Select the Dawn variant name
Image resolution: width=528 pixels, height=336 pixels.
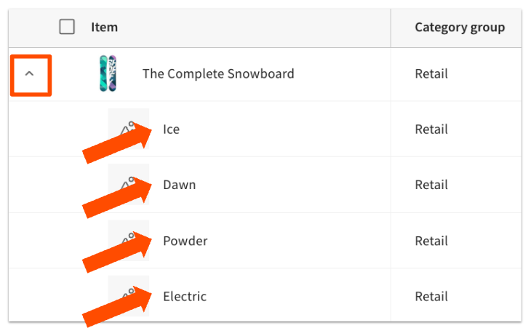[180, 185]
